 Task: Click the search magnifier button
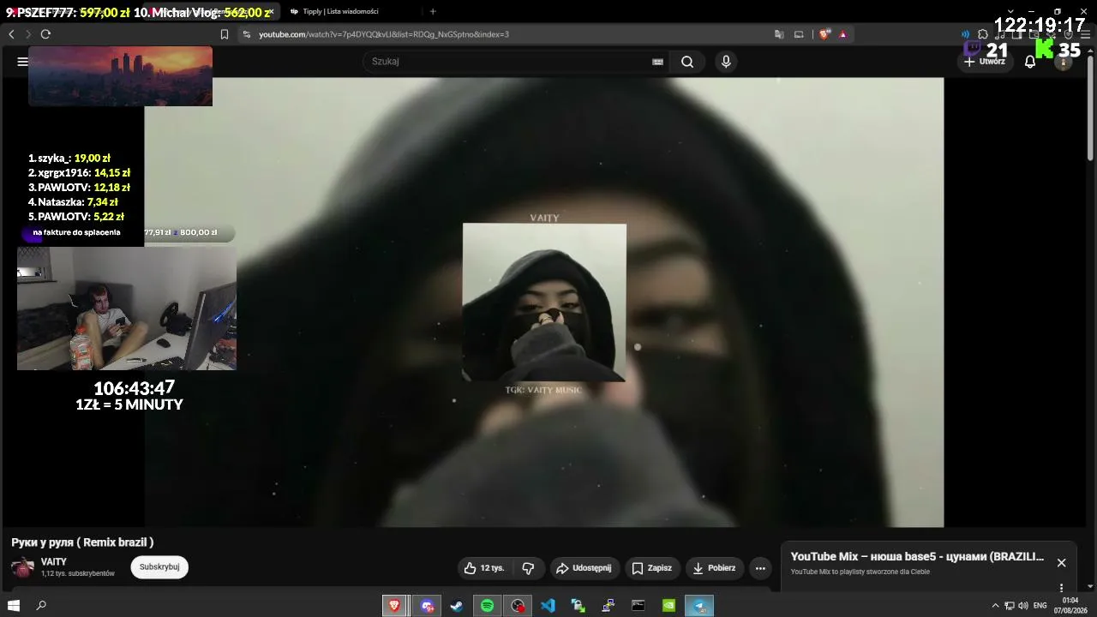(x=687, y=62)
